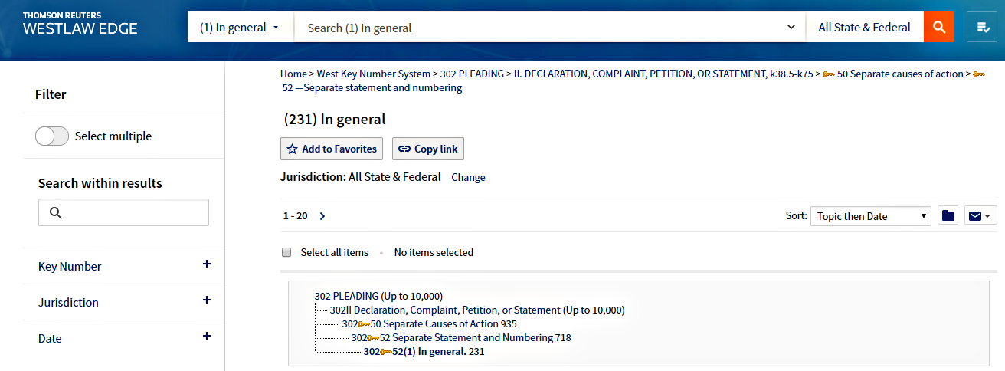
Task: Click the Copy link button
Action: coord(428,149)
